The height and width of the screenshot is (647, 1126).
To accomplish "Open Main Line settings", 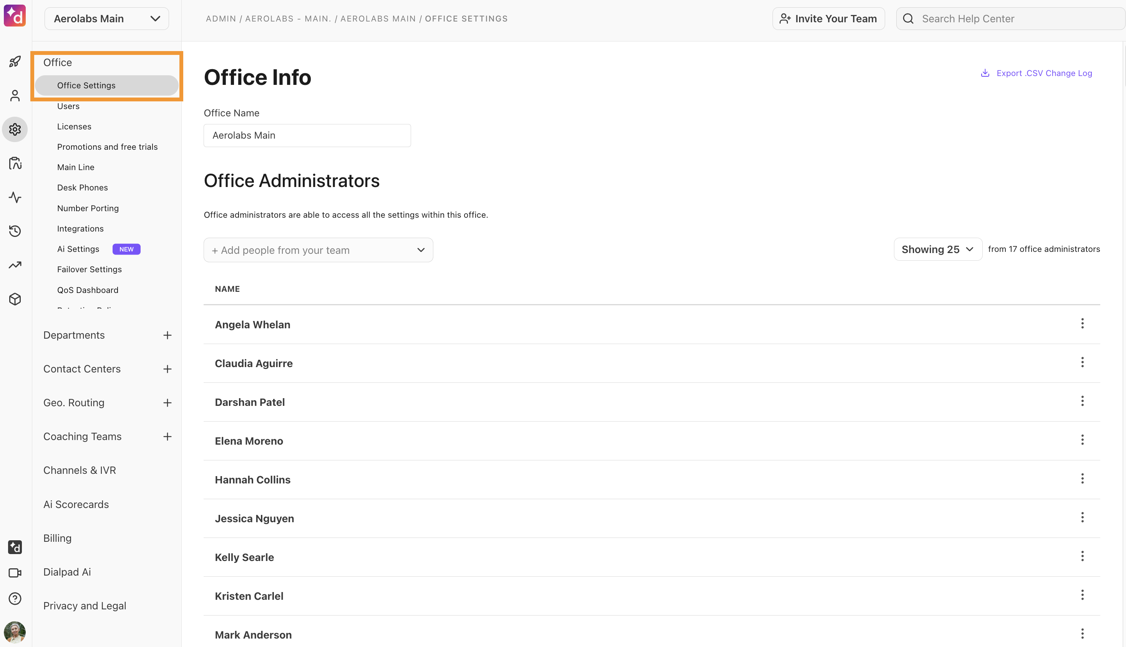I will pyautogui.click(x=76, y=167).
